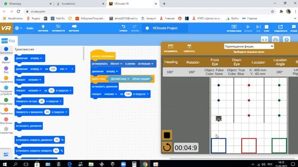The image size is (298, 167).
Task: Edit the 90 value in повернуть к вращению block
Action: pyautogui.click(x=47, y=112)
